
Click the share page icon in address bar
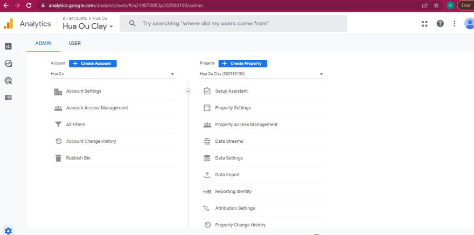point(425,5)
